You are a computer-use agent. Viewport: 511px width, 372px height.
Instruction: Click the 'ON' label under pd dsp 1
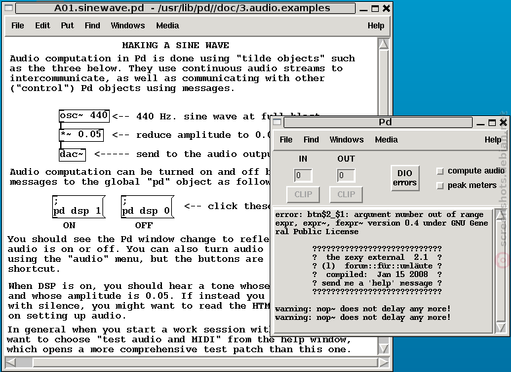[69, 226]
